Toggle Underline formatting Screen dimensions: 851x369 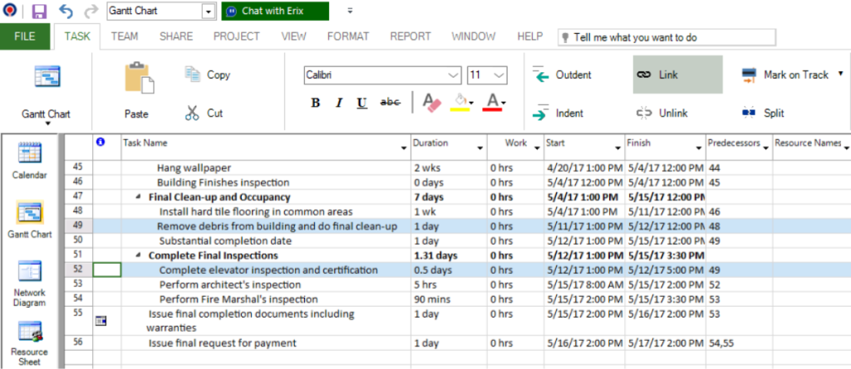click(x=362, y=103)
